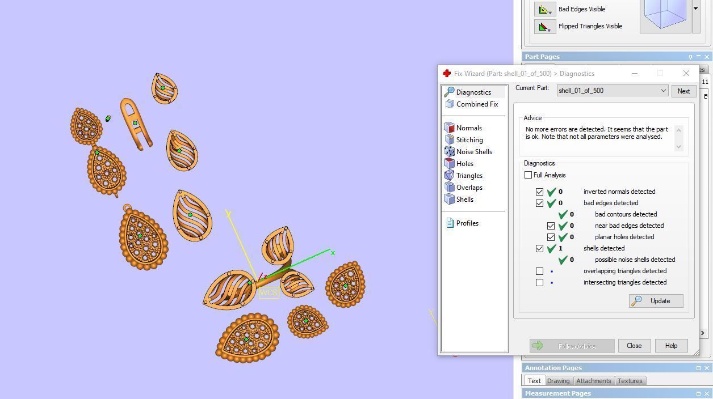Close the Annotation Pages panel
713x399 pixels.
(707, 368)
